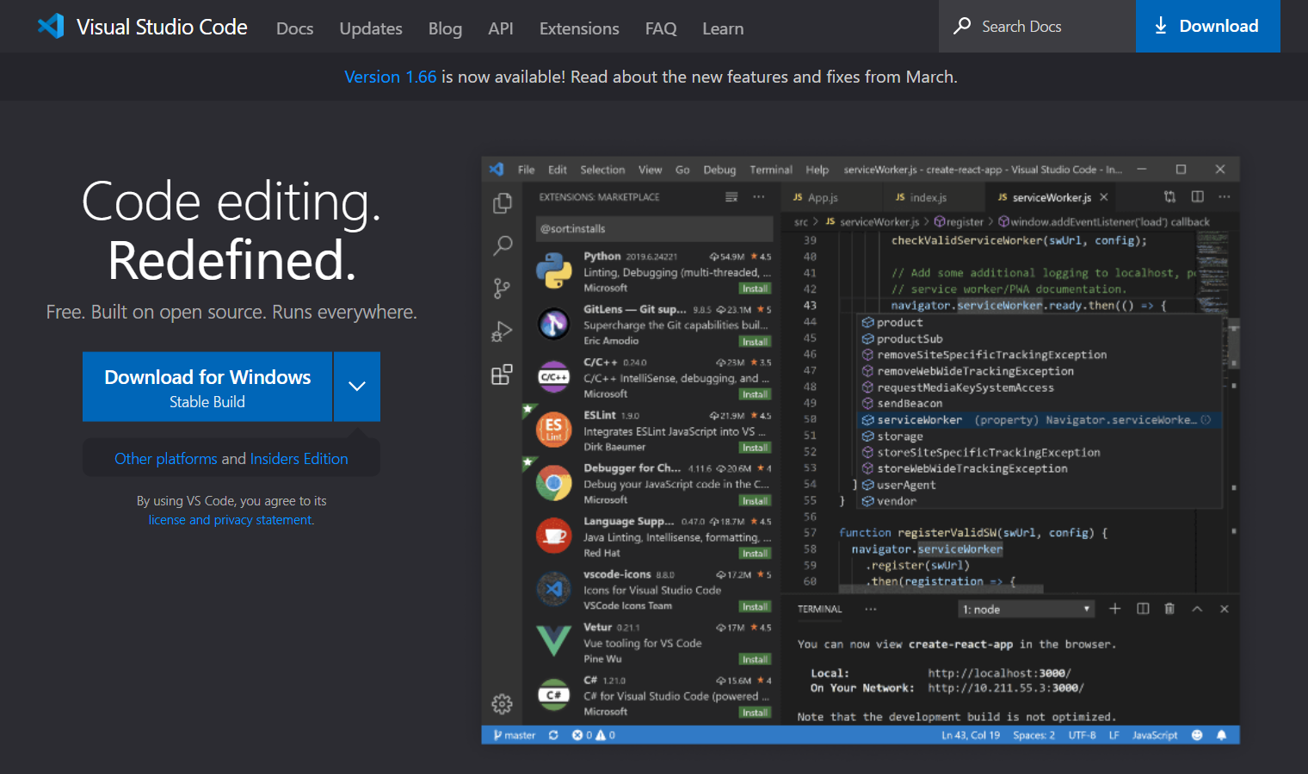The width and height of the screenshot is (1308, 774).
Task: Click the Search icon in activity bar
Action: pyautogui.click(x=503, y=245)
